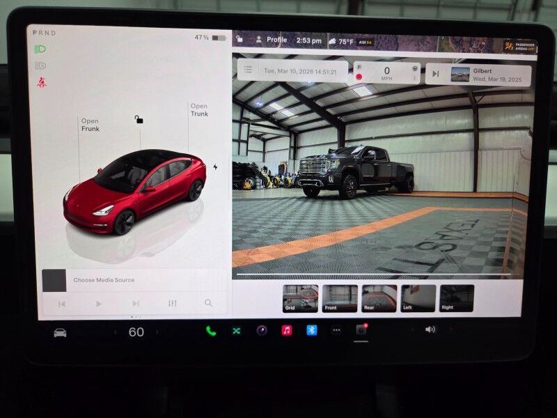Open the car controls icon

coord(61,332)
